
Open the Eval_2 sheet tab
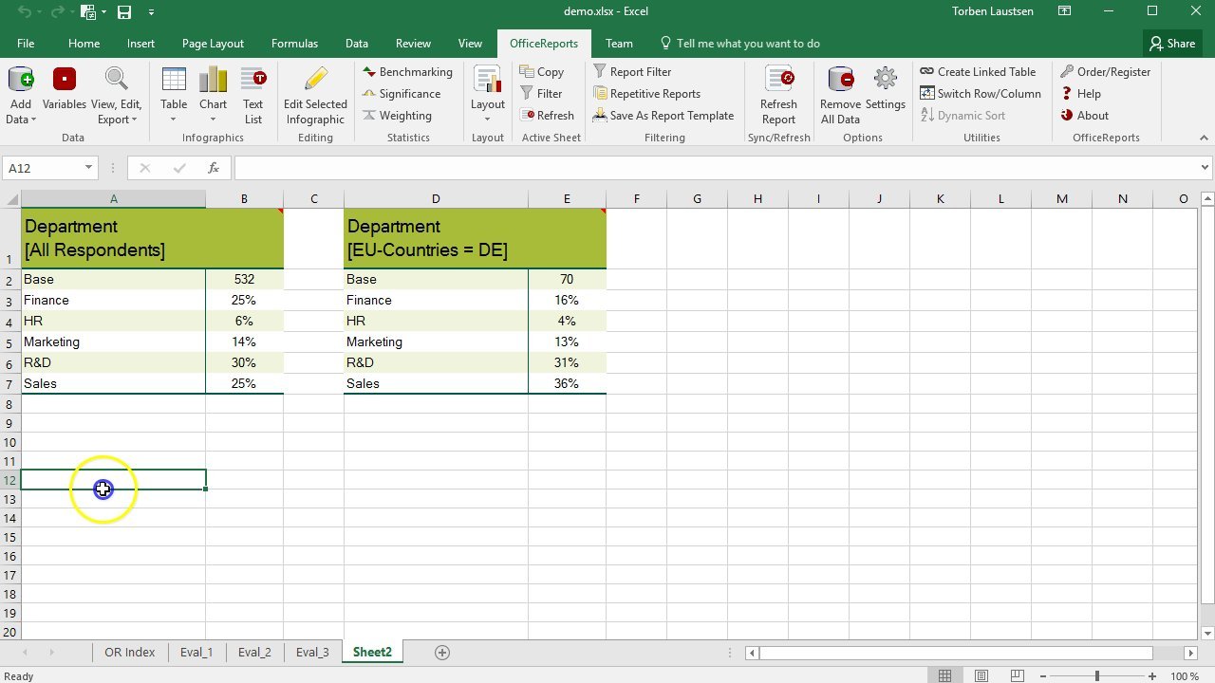pos(253,652)
